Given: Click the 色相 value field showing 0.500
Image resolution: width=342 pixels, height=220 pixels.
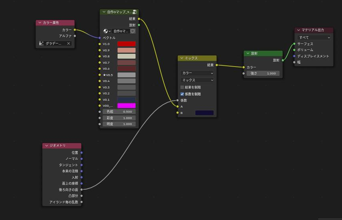Looking at the screenshot, I should click(x=119, y=112).
